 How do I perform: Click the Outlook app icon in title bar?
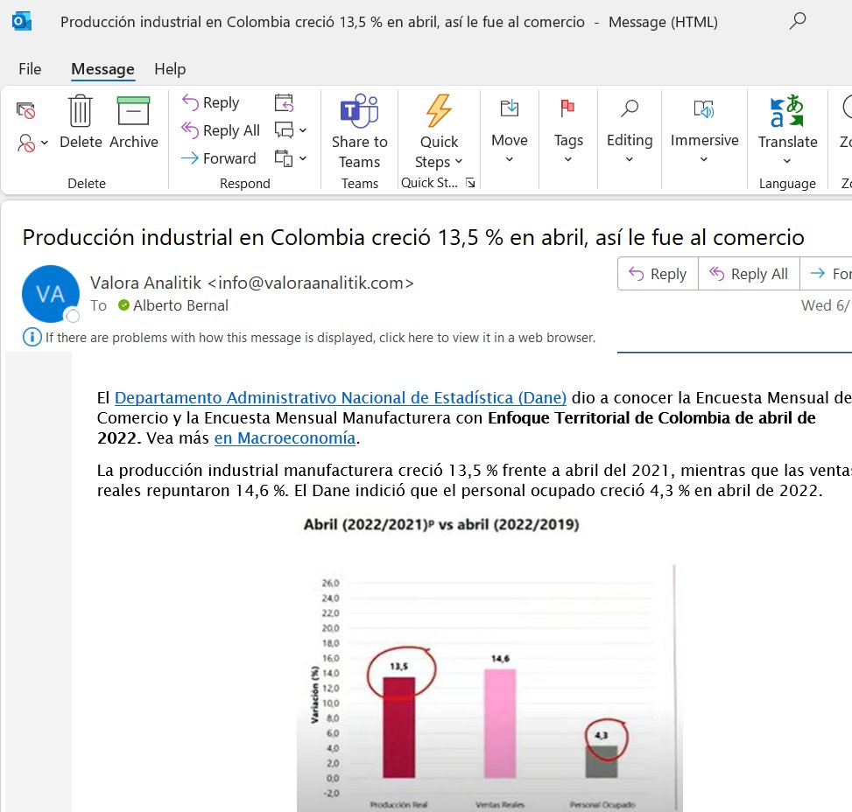(x=22, y=22)
